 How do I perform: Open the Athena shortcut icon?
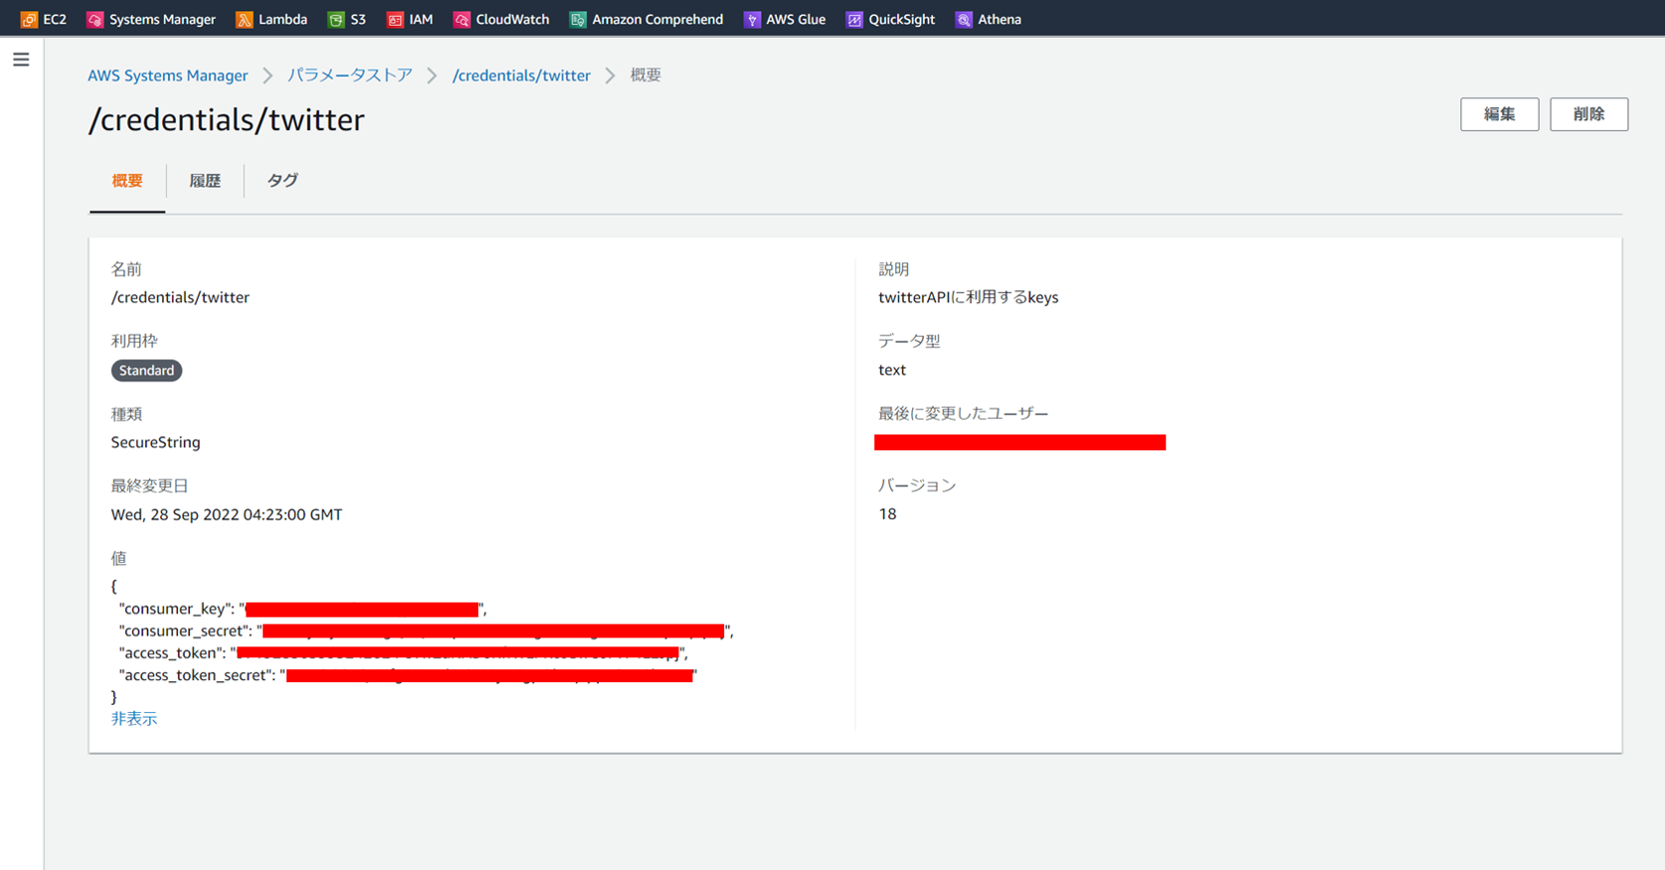click(x=964, y=19)
